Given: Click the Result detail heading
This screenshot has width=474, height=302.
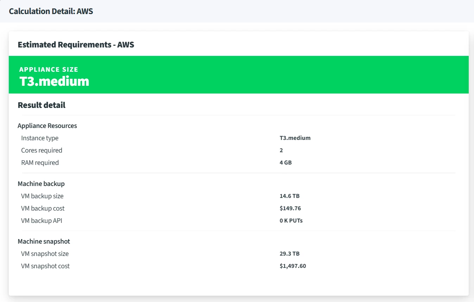Looking at the screenshot, I should point(42,105).
